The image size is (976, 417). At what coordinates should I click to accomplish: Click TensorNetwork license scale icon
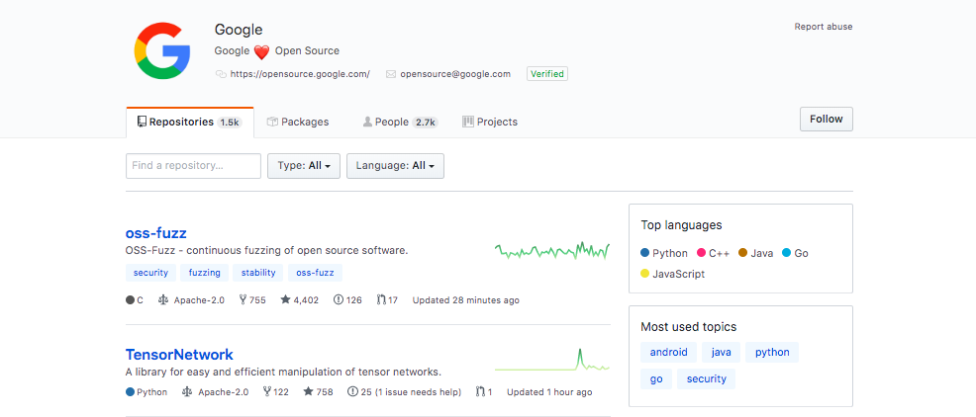pos(187,392)
